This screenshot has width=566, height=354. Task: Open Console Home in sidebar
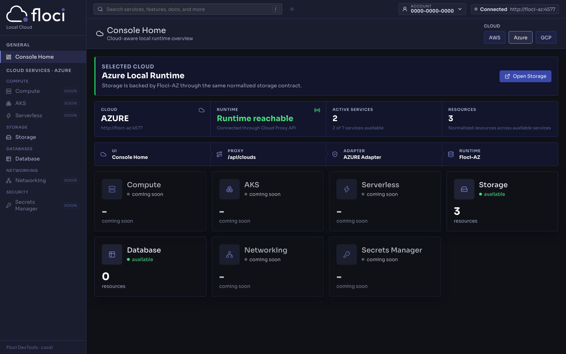[43, 57]
